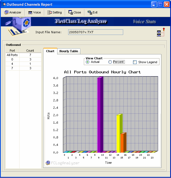Screen dimensions: 171x178
Task: Enable the Show Legend checkbox
Action: (x=135, y=62)
